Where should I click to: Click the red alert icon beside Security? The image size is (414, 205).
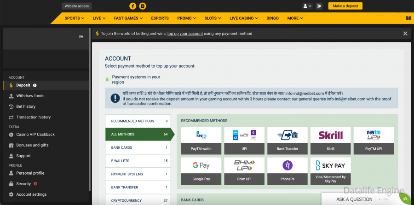point(35,183)
